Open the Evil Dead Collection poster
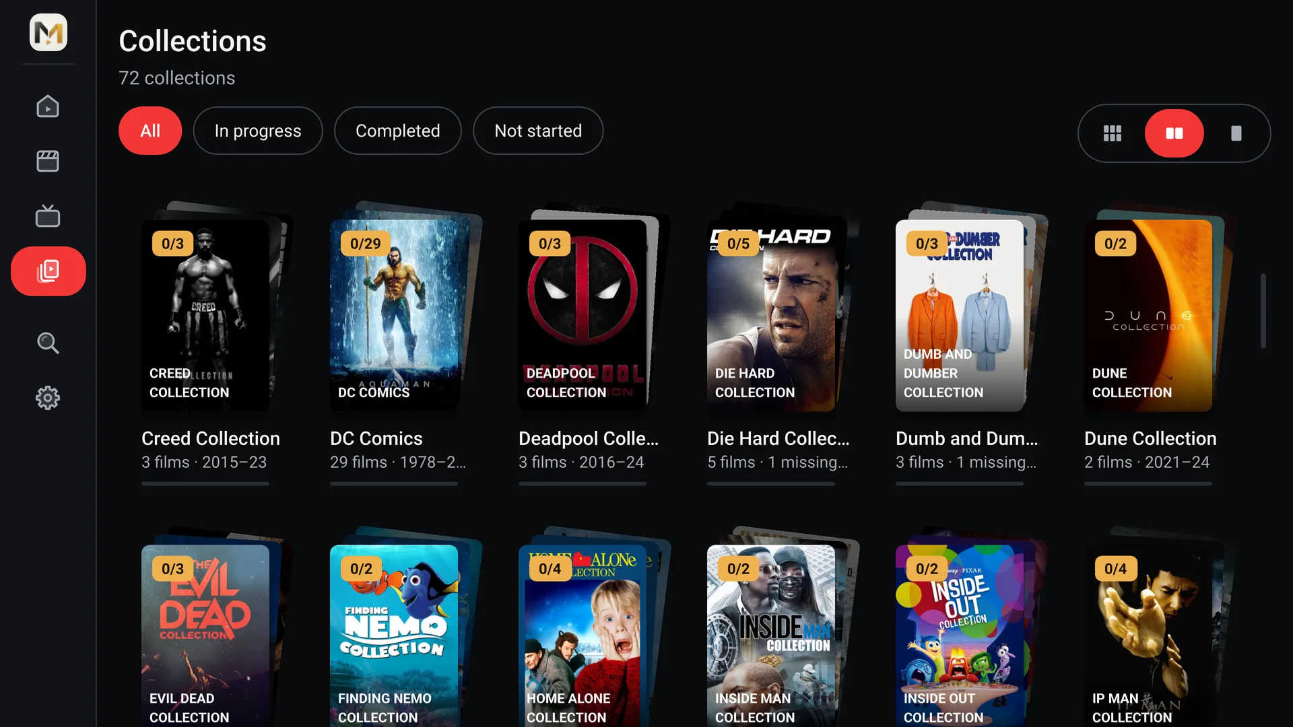This screenshot has height=727, width=1293. click(x=205, y=636)
